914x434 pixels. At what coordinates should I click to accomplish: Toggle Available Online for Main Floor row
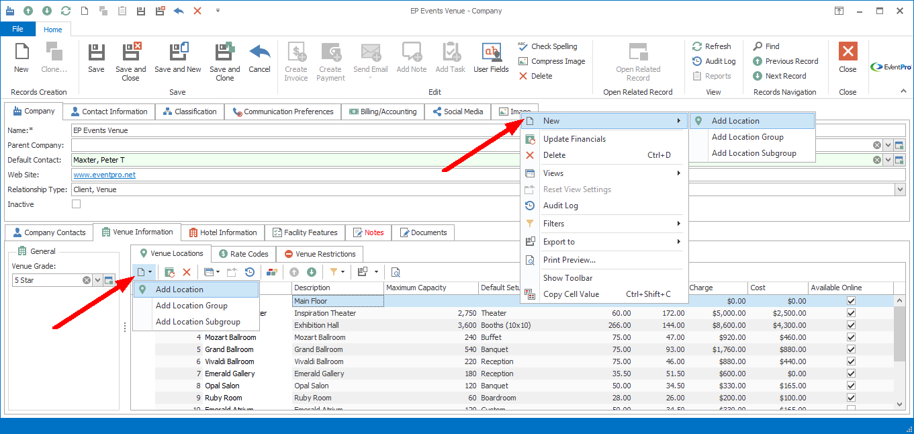tap(851, 301)
